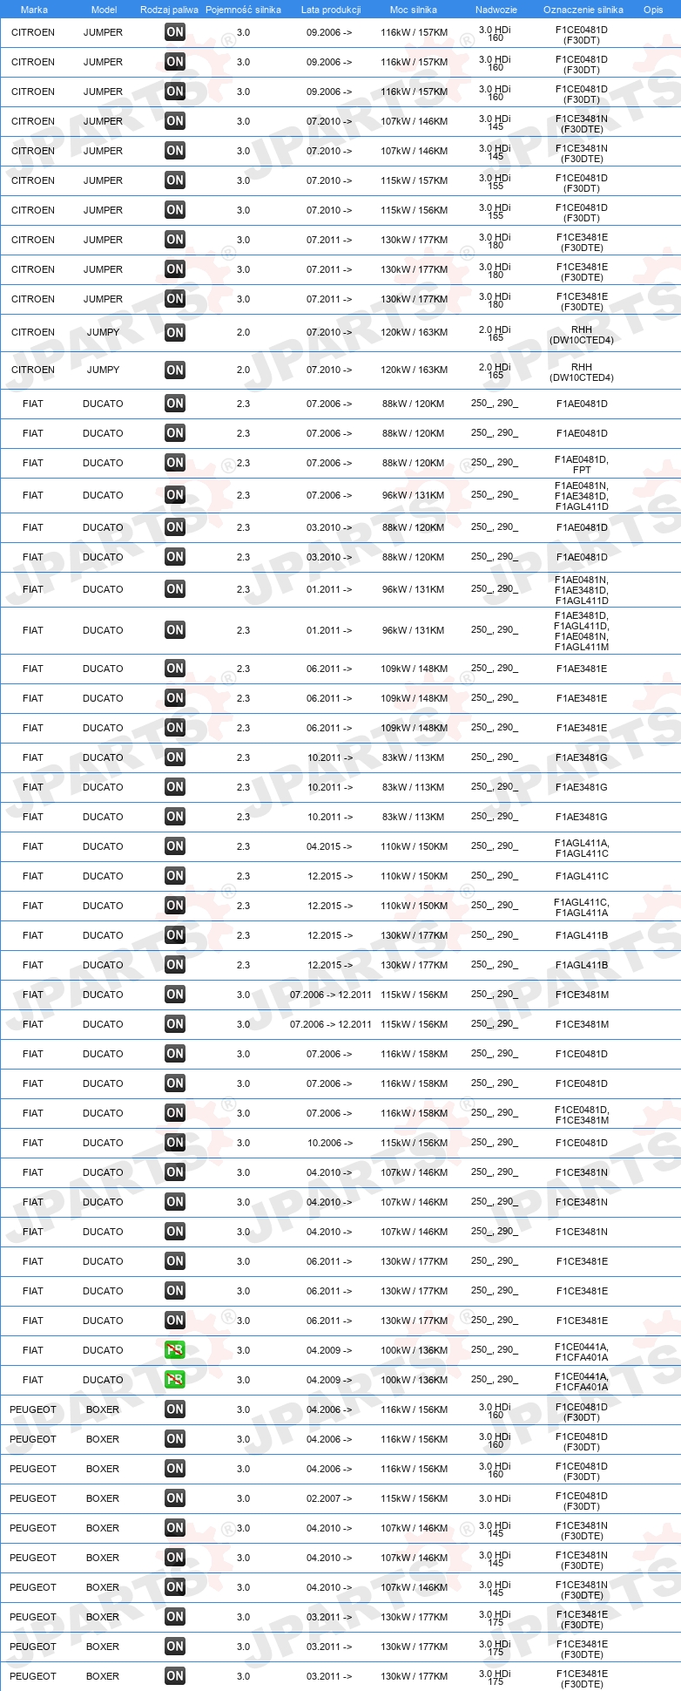The image size is (681, 1691).
Task: Select the '02.2007 ->' production date
Action: click(x=329, y=1498)
